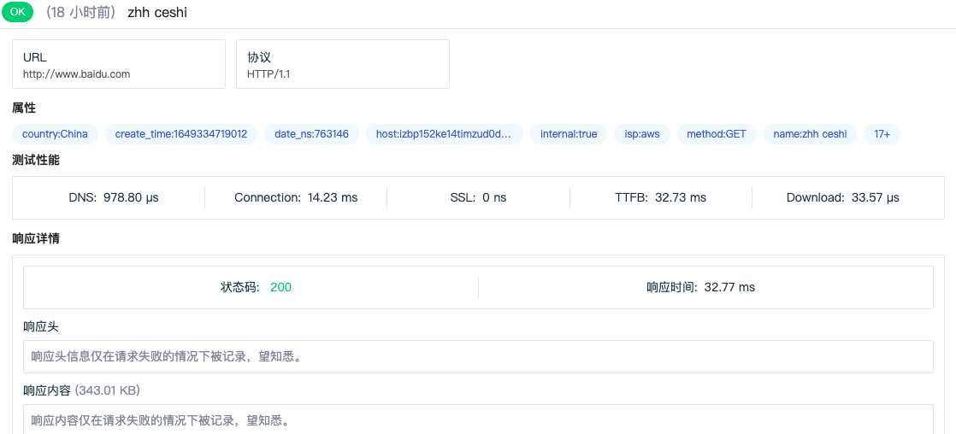Click the green OK status badge
956x434 pixels.
tap(18, 13)
